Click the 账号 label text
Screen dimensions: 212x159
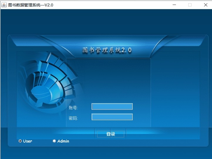point(73,108)
